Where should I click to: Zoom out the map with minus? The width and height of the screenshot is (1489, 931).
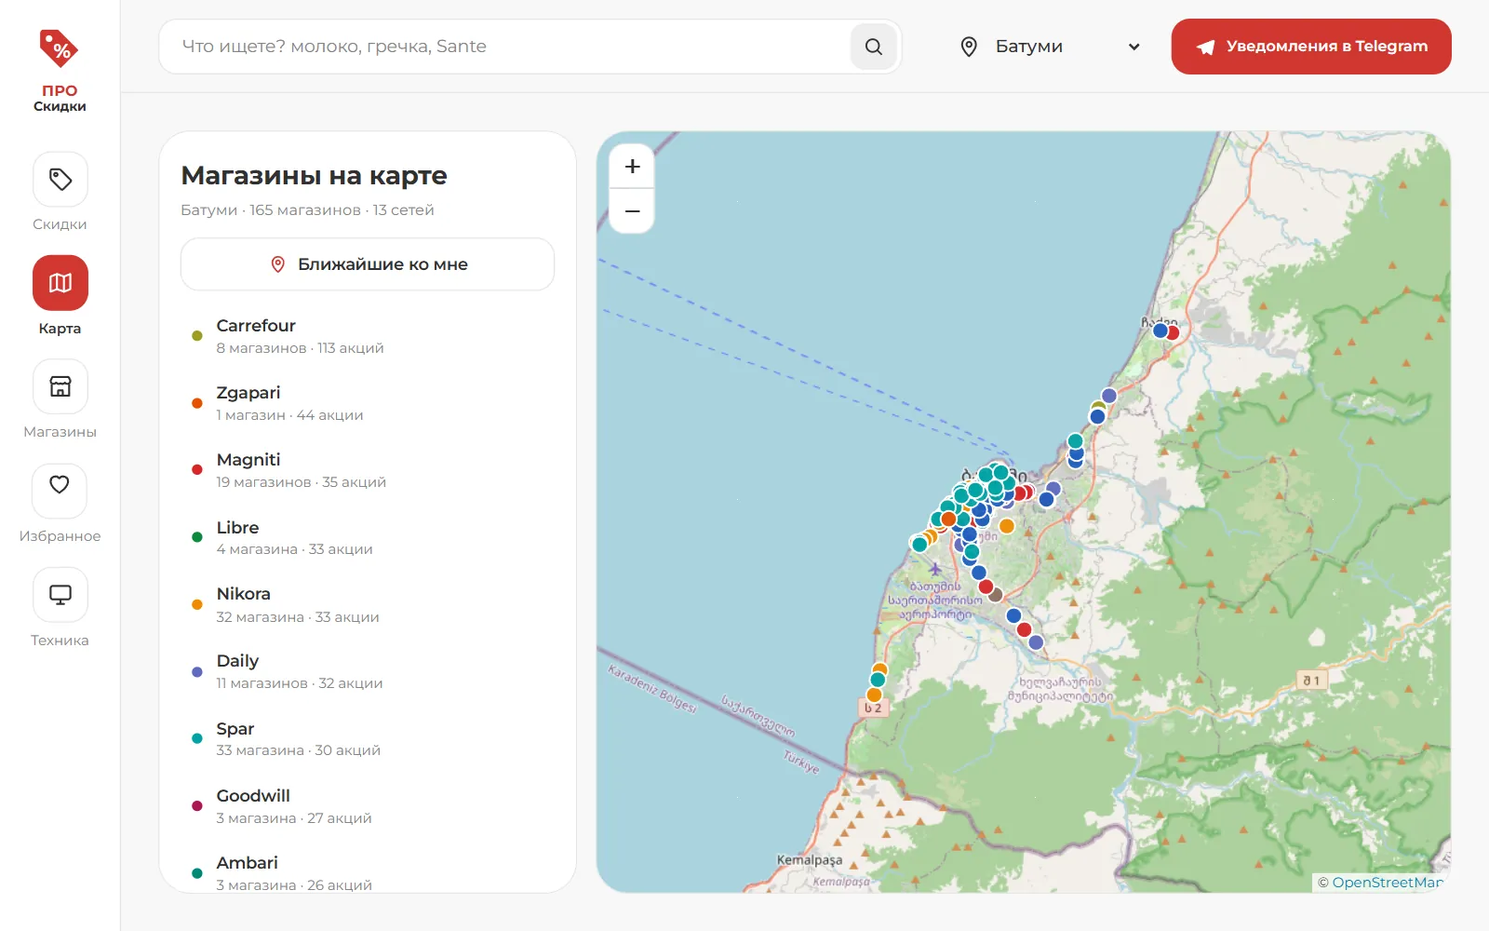point(632,211)
